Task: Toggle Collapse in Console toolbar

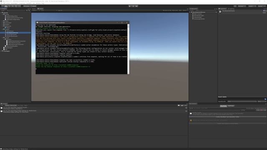Action: pos(7,105)
